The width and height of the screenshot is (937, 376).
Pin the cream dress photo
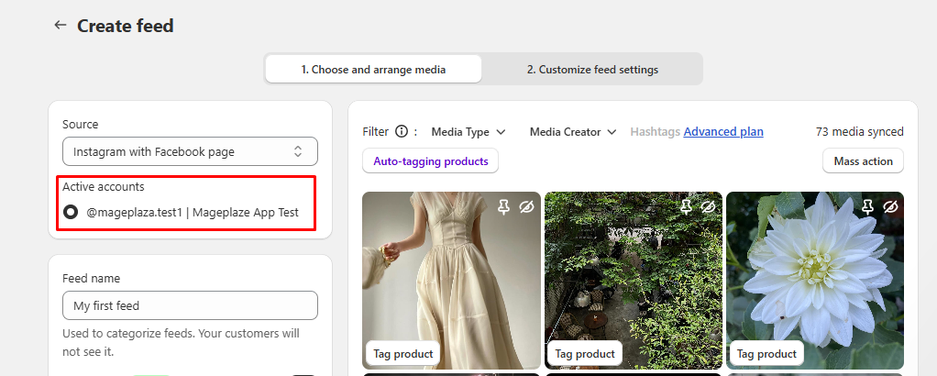click(504, 208)
